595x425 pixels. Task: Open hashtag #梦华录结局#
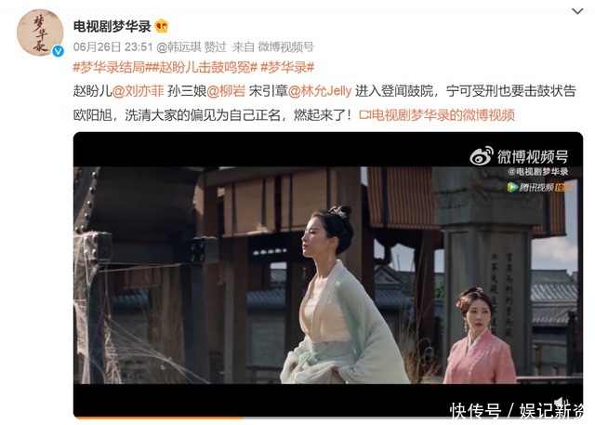110,67
